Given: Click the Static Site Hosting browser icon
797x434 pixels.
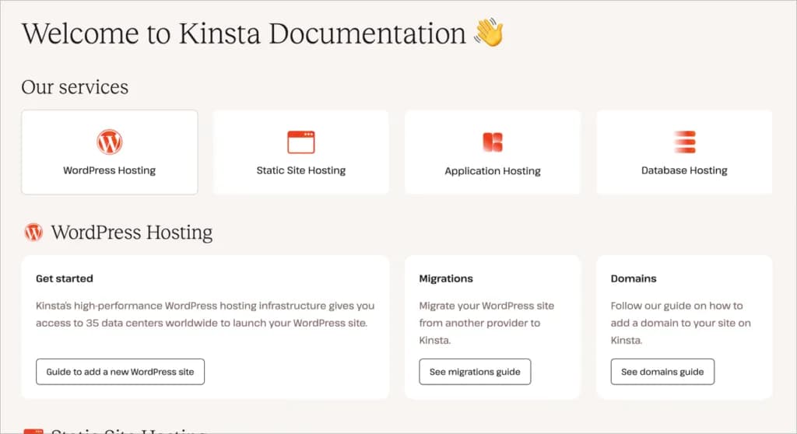Looking at the screenshot, I should click(301, 142).
